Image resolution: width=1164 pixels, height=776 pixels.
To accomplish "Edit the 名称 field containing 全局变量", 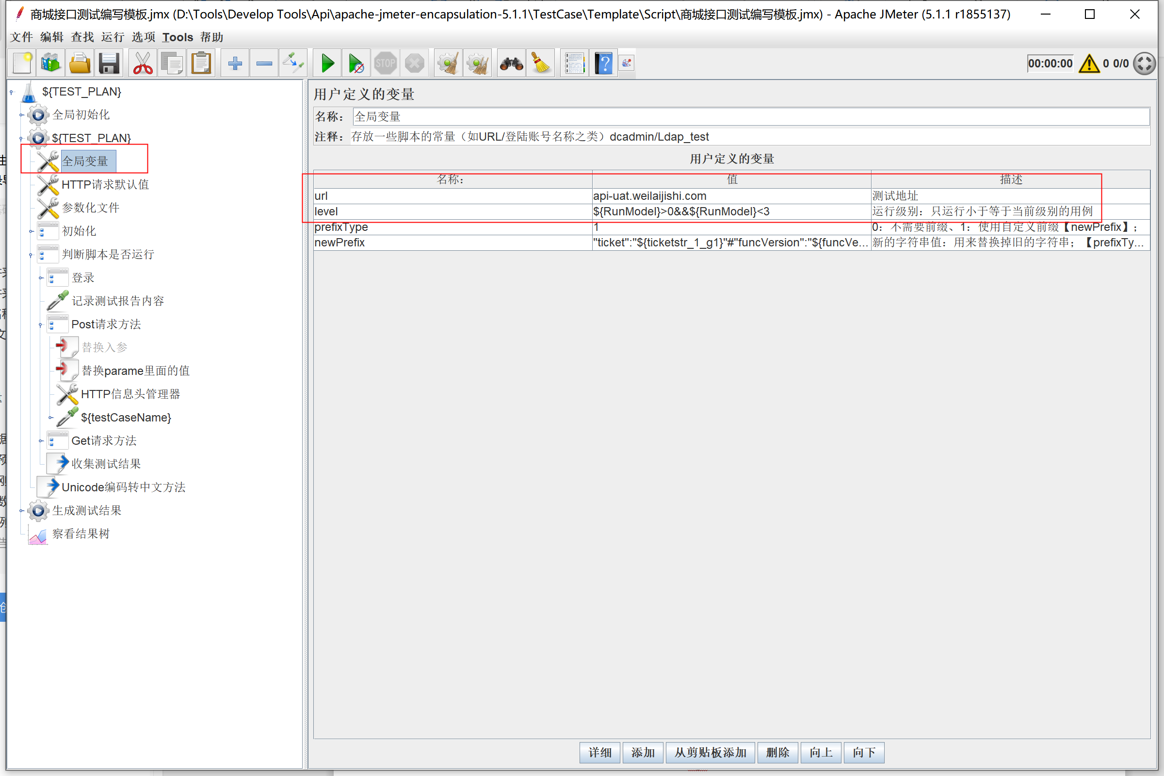I will coord(751,117).
